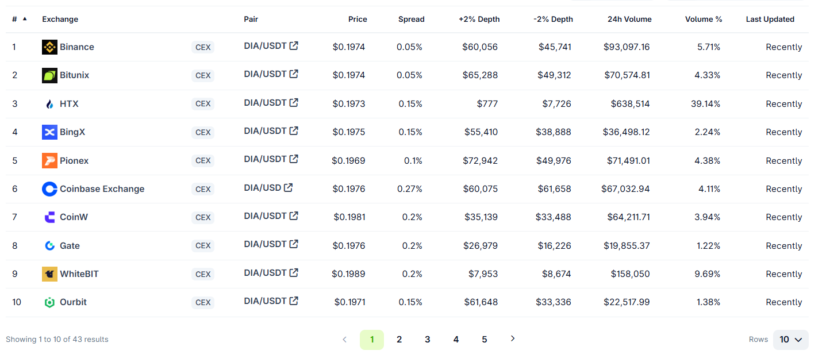Click the BingX exchange logo icon
The image size is (826, 358).
coord(49,132)
